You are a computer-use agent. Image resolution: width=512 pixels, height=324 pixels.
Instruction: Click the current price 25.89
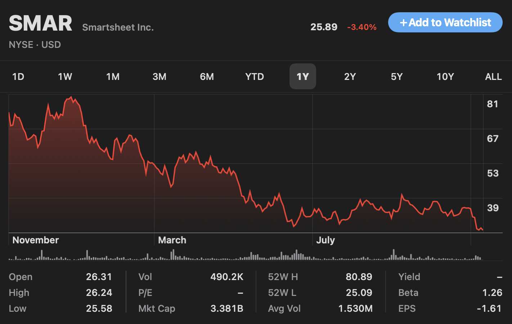click(x=324, y=27)
